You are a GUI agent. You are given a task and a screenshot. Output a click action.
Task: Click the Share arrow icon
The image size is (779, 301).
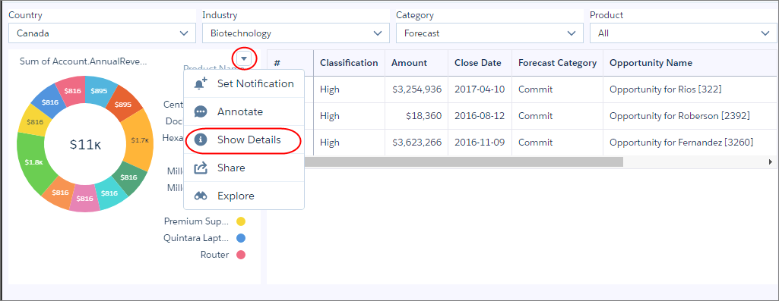pos(200,168)
